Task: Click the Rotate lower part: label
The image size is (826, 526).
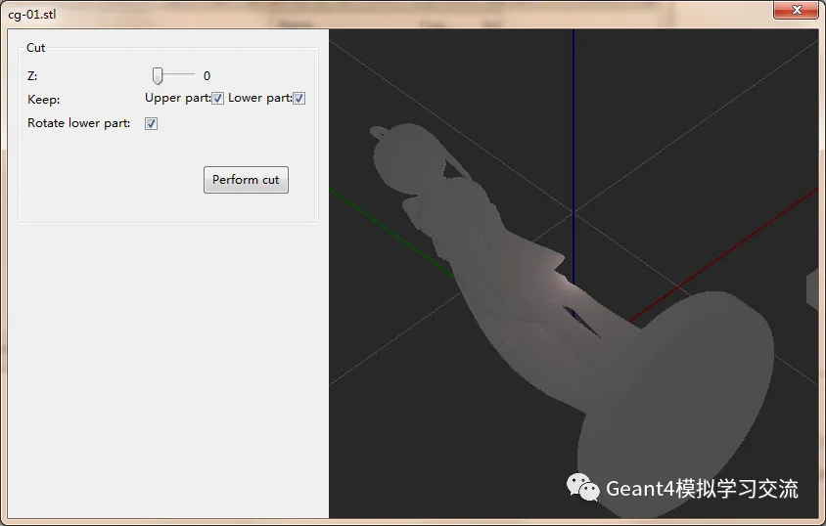Action: pyautogui.click(x=79, y=123)
